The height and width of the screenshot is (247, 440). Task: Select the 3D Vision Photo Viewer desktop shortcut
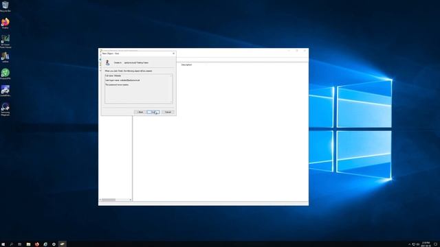pos(5,41)
